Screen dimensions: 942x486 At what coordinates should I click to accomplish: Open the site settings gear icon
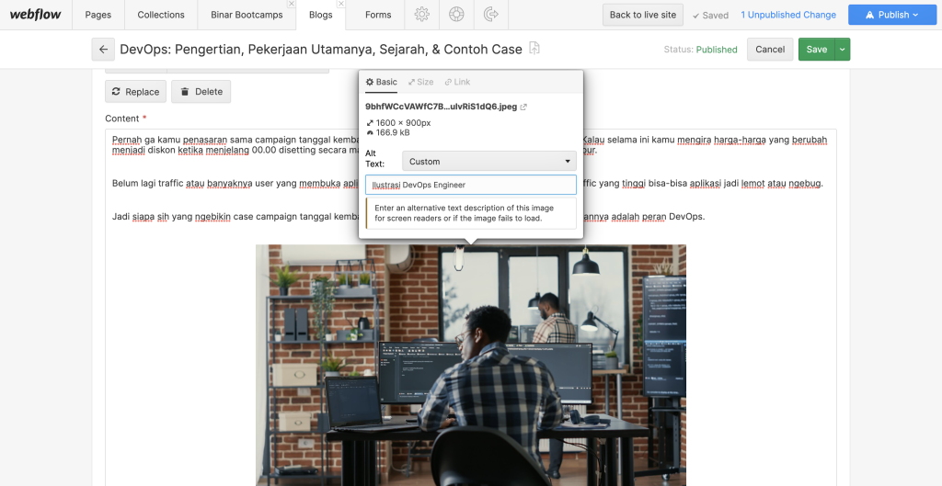(x=421, y=15)
